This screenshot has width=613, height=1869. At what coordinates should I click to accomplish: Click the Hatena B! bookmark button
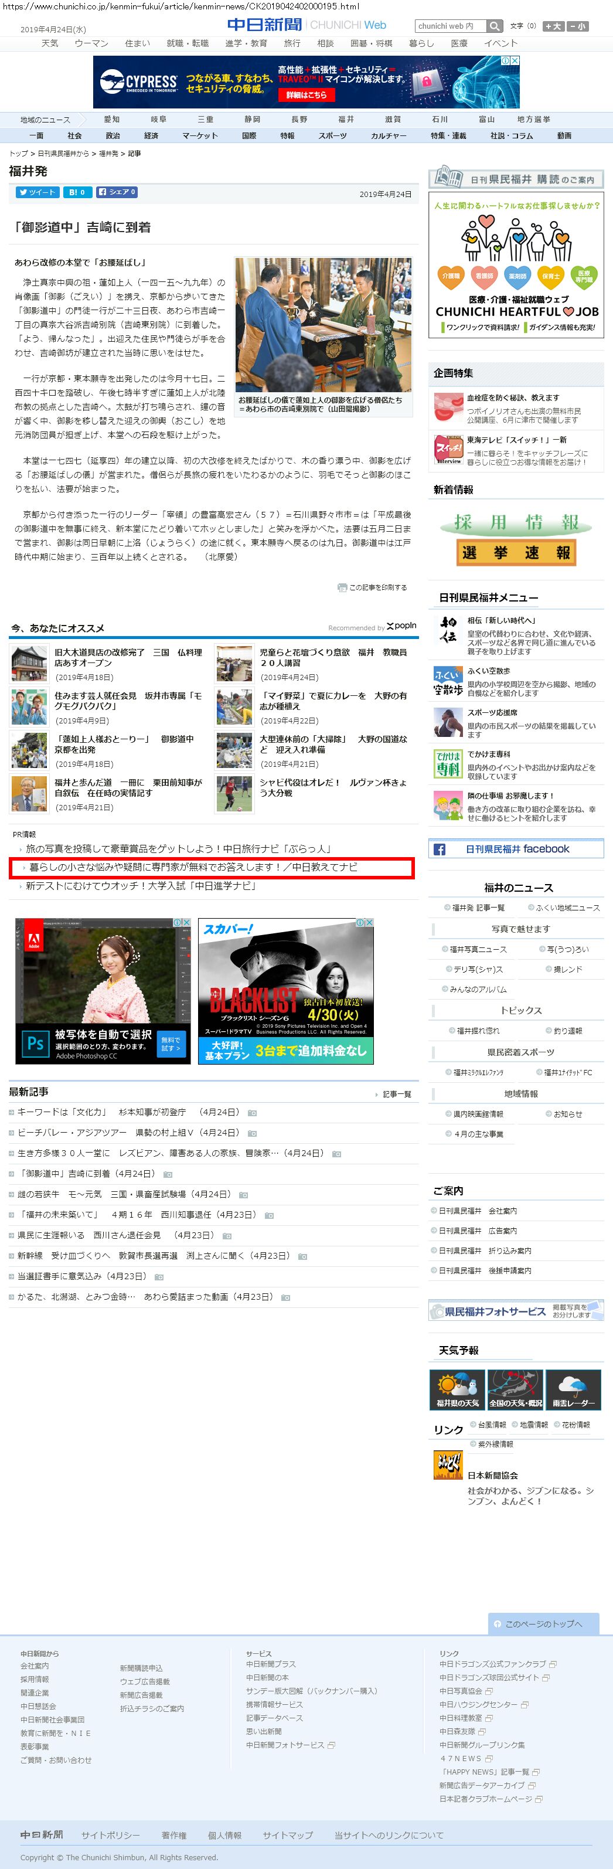click(x=76, y=192)
